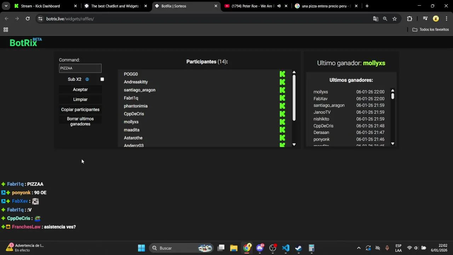Switch to una pizza entera precio peru tab

pos(326,6)
